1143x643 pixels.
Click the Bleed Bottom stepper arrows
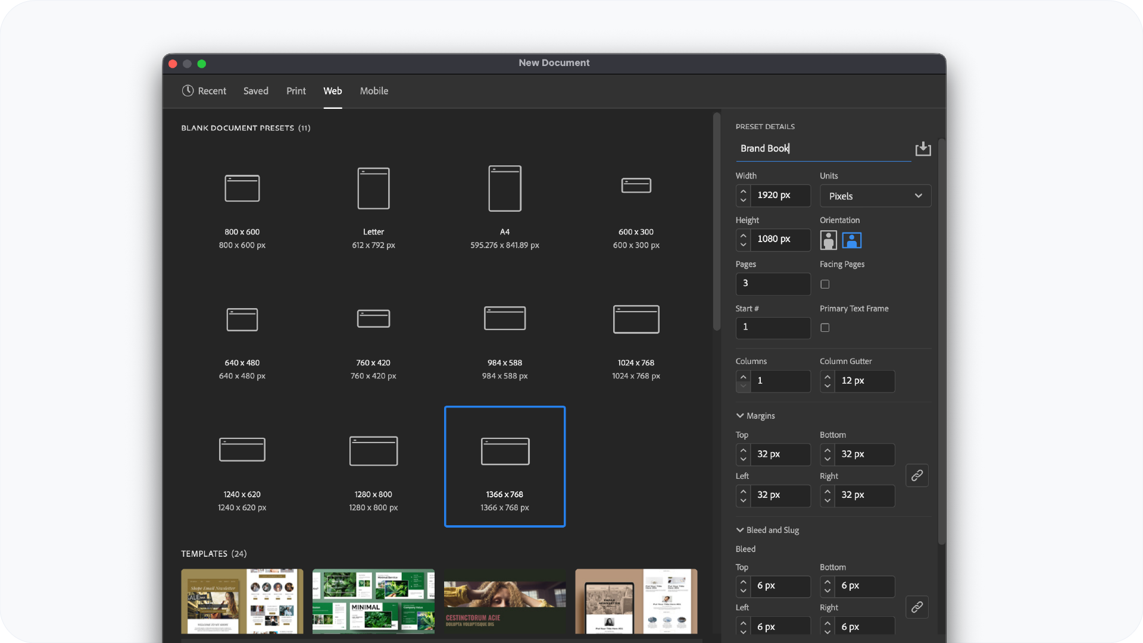coord(827,586)
